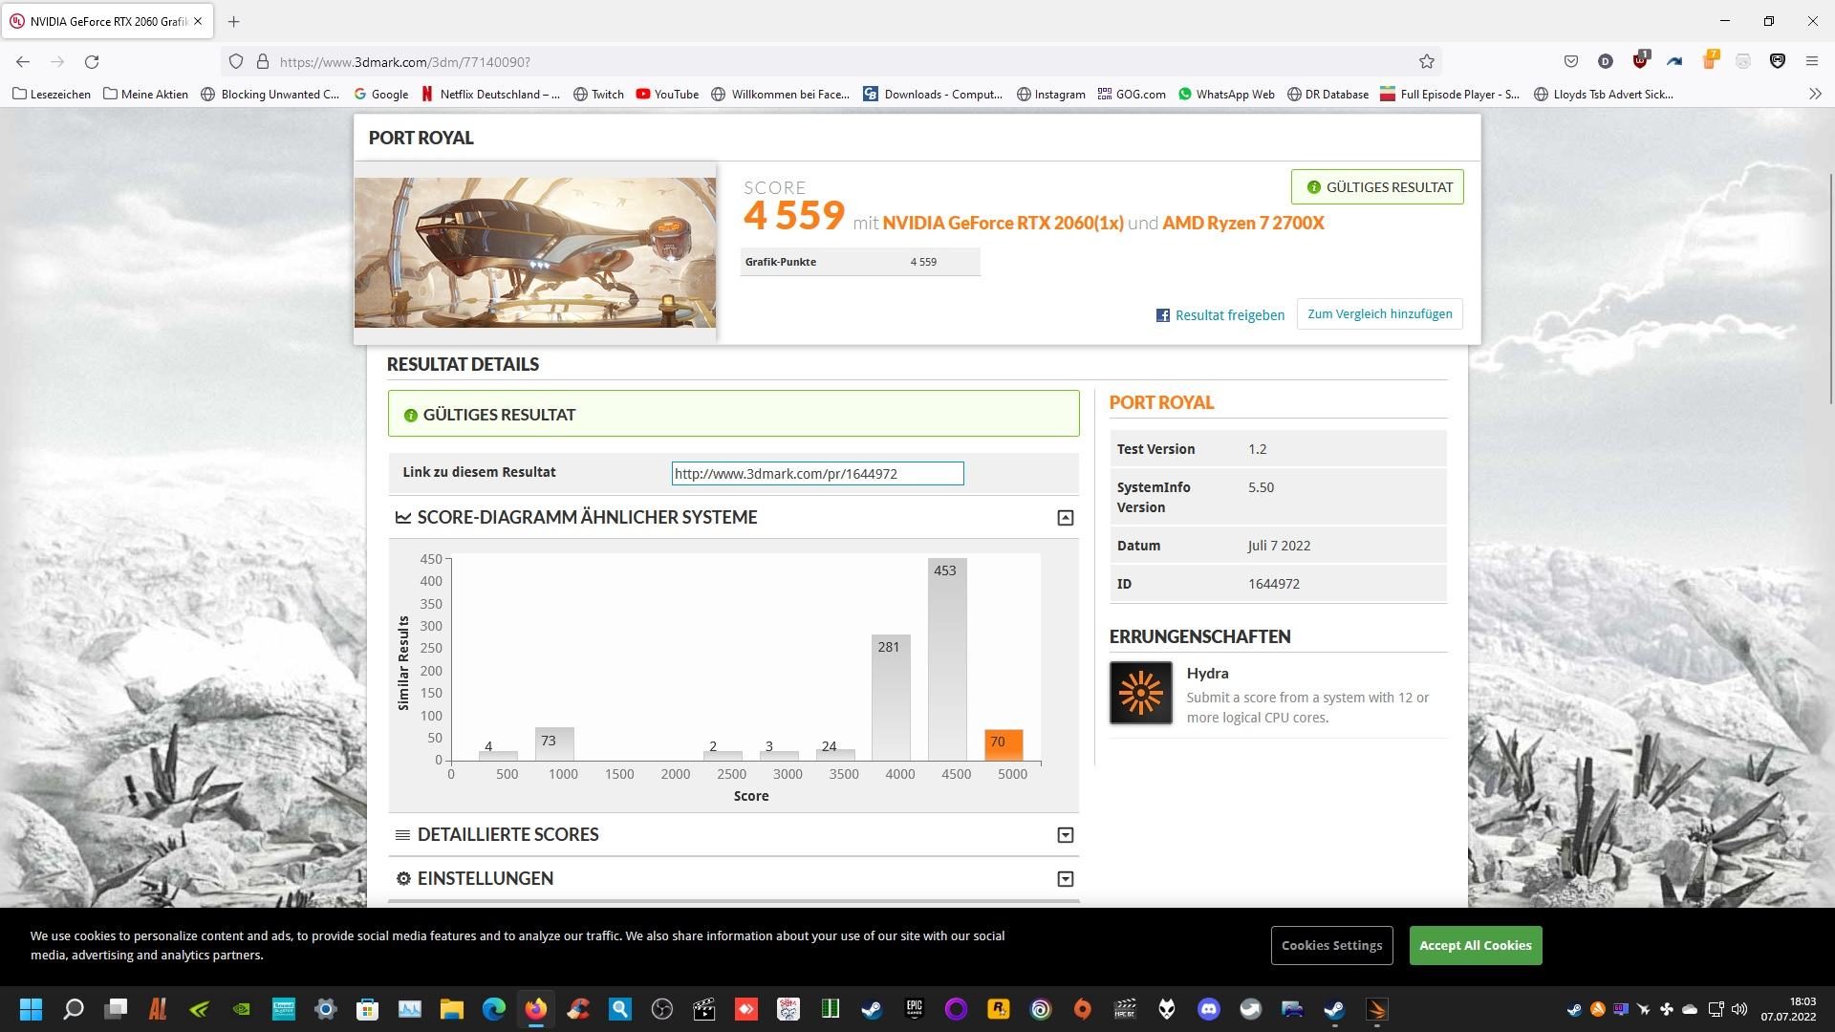Open Cookies Settings

tap(1331, 945)
